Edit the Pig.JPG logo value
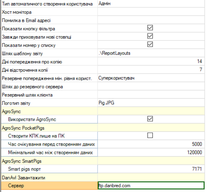The image size is (207, 192). (151, 103)
